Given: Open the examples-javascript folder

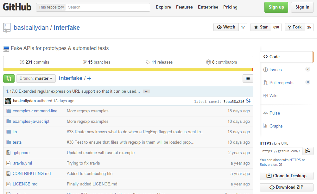Looking at the screenshot, I should pyautogui.click(x=31, y=122).
